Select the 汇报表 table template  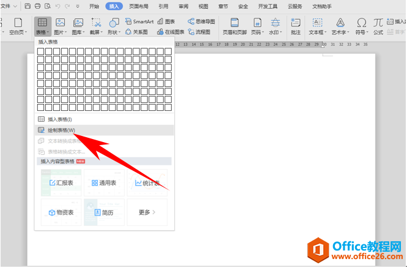61,182
